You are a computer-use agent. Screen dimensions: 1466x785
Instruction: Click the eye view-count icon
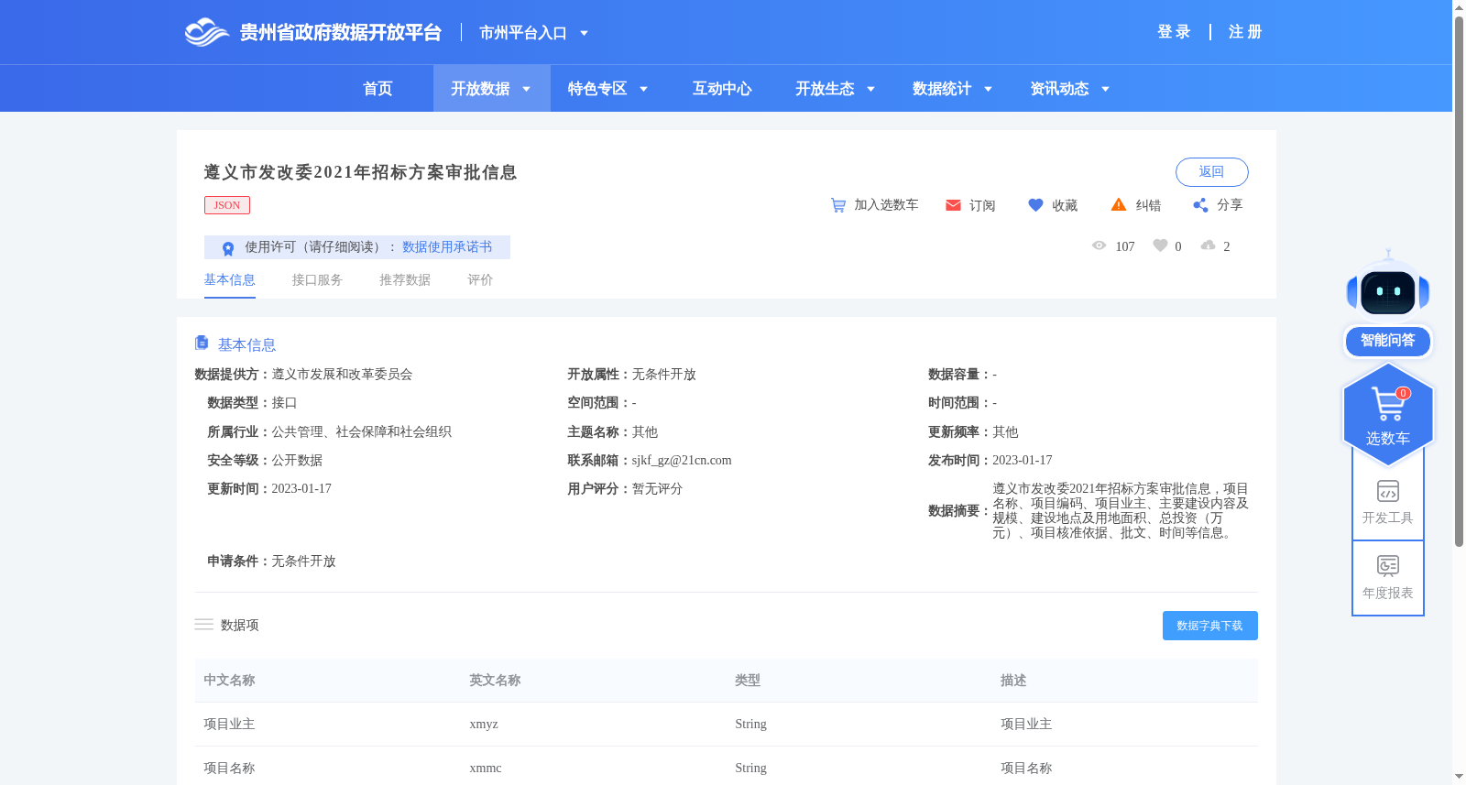[x=1099, y=245]
